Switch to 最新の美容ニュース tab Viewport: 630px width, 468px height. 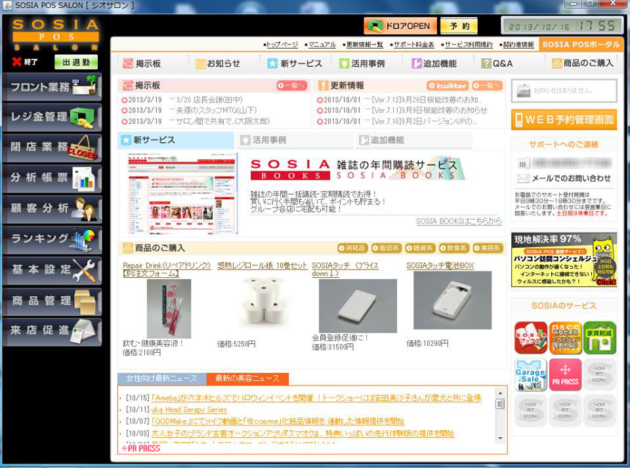[x=247, y=378]
